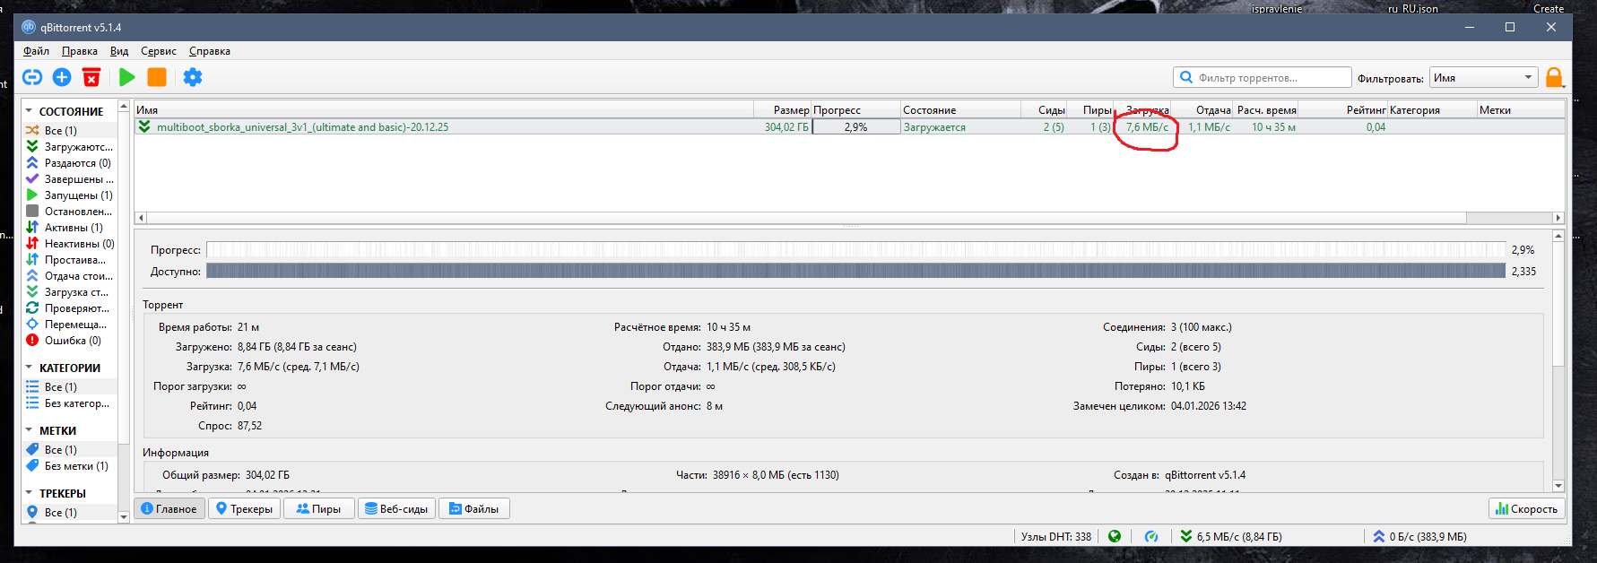Click the add torrent file plus icon
The image size is (1597, 563).
pyautogui.click(x=62, y=77)
